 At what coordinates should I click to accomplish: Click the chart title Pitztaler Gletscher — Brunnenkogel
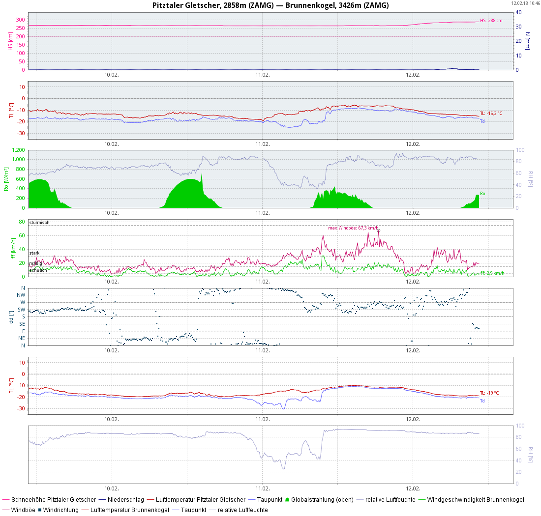click(x=270, y=5)
